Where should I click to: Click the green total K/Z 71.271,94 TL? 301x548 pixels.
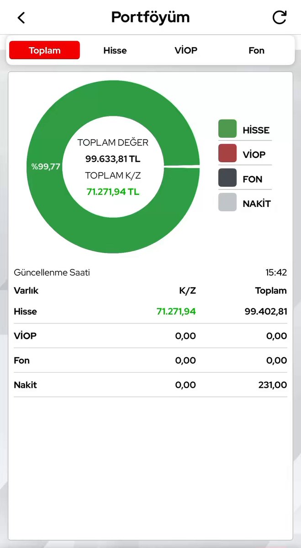pos(113,192)
